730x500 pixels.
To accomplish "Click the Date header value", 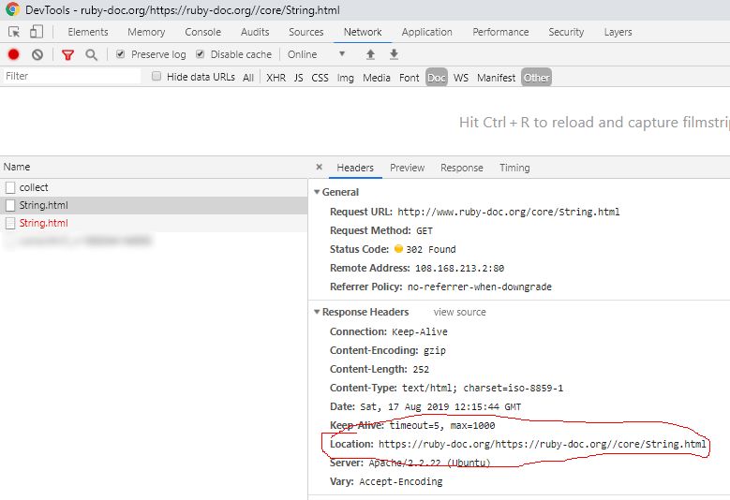I will (440, 407).
